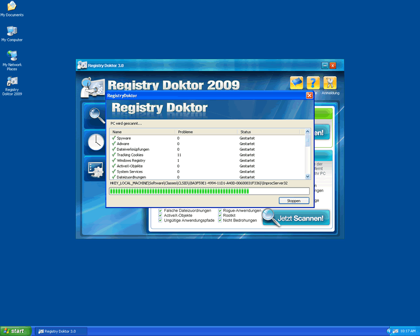Open the settings monitor-gear sidebar icon
This screenshot has width=420, height=336.
tap(96, 169)
